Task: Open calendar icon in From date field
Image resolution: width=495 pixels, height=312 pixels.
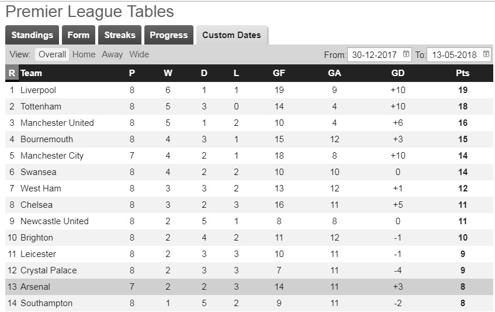Action: (x=406, y=54)
